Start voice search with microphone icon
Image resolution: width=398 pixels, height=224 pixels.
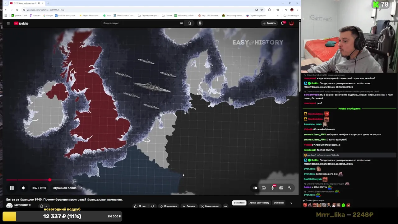[x=200, y=23]
